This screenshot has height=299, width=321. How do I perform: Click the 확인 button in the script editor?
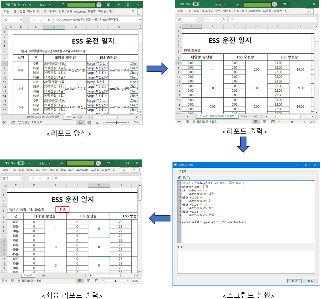(294, 281)
